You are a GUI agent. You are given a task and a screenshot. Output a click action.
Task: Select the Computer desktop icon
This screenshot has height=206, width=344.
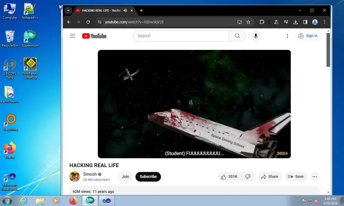pos(10,11)
